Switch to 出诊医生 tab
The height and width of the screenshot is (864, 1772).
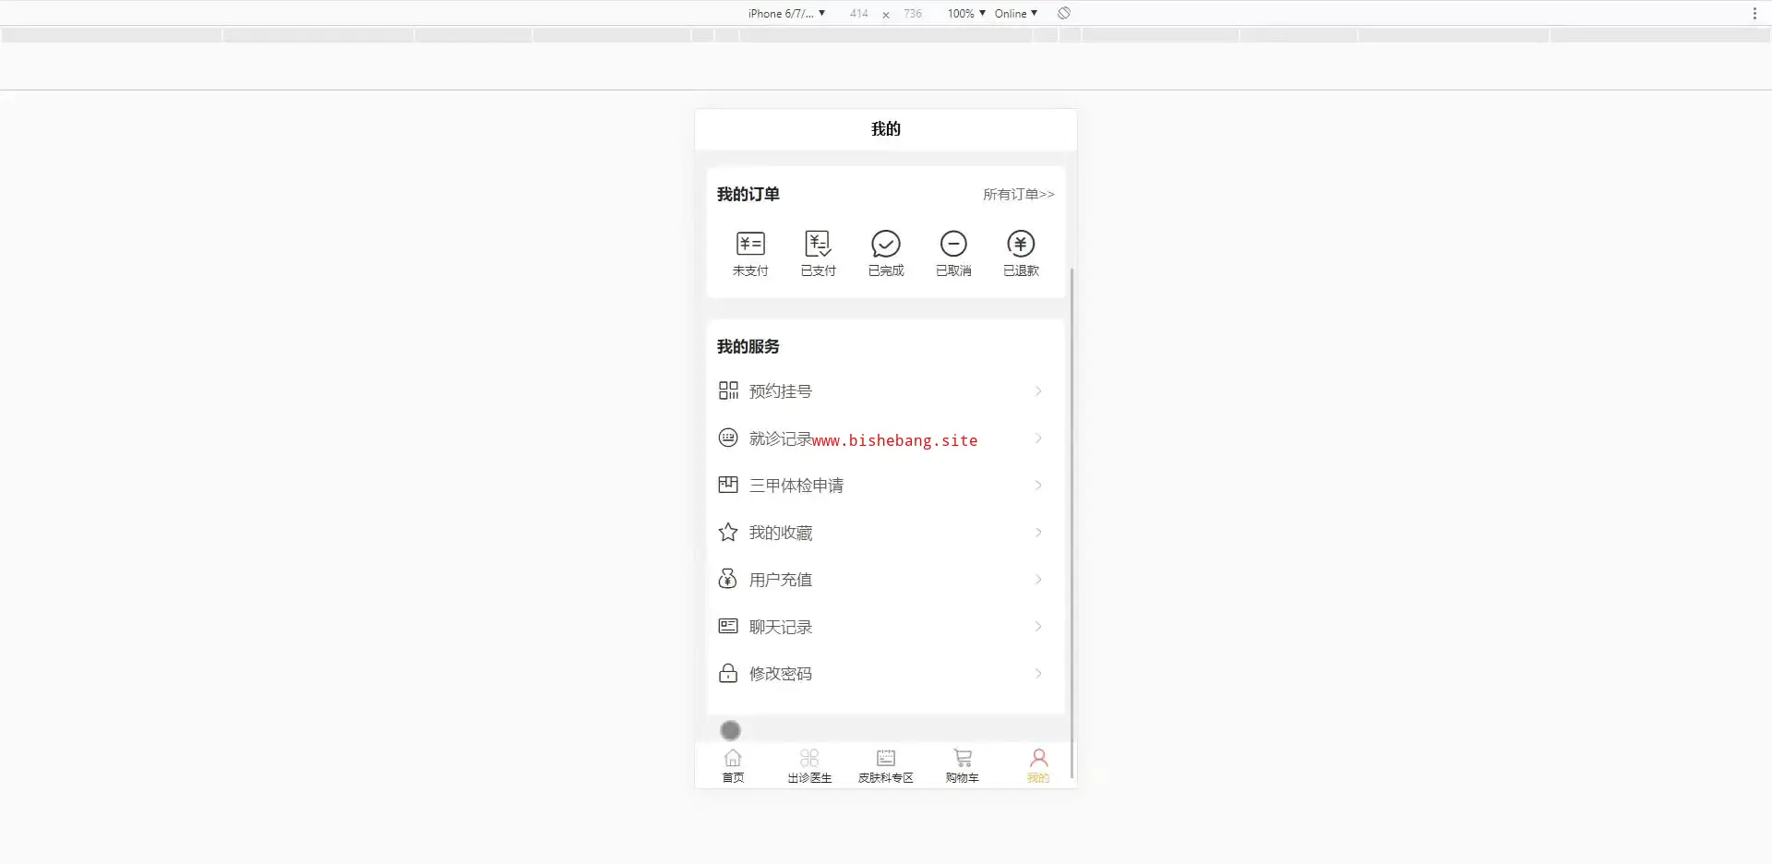(x=809, y=765)
